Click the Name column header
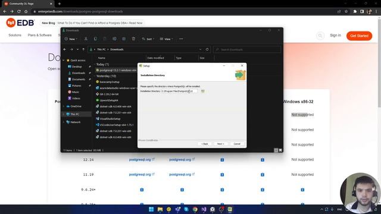The image size is (381, 214). tap(102, 58)
